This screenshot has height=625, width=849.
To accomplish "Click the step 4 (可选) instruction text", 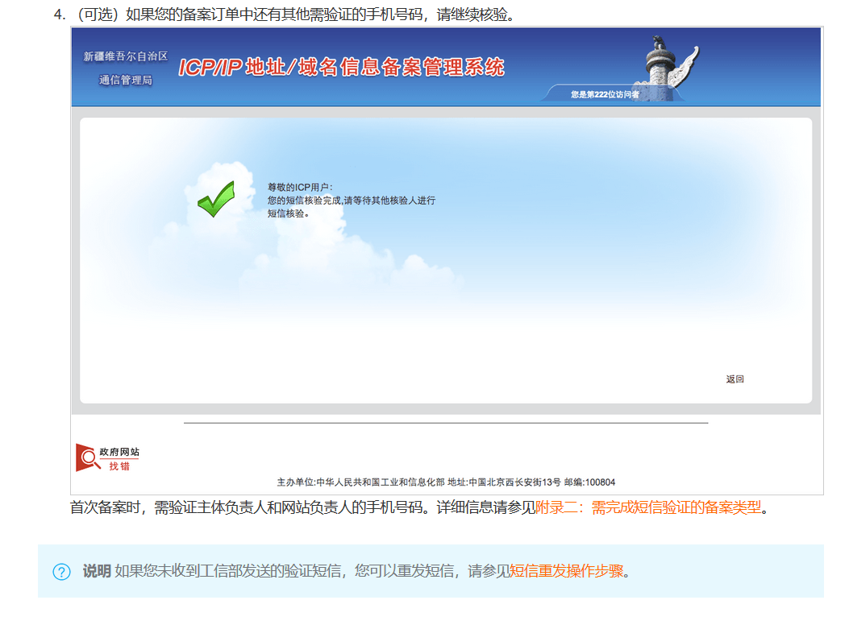I will (x=293, y=14).
